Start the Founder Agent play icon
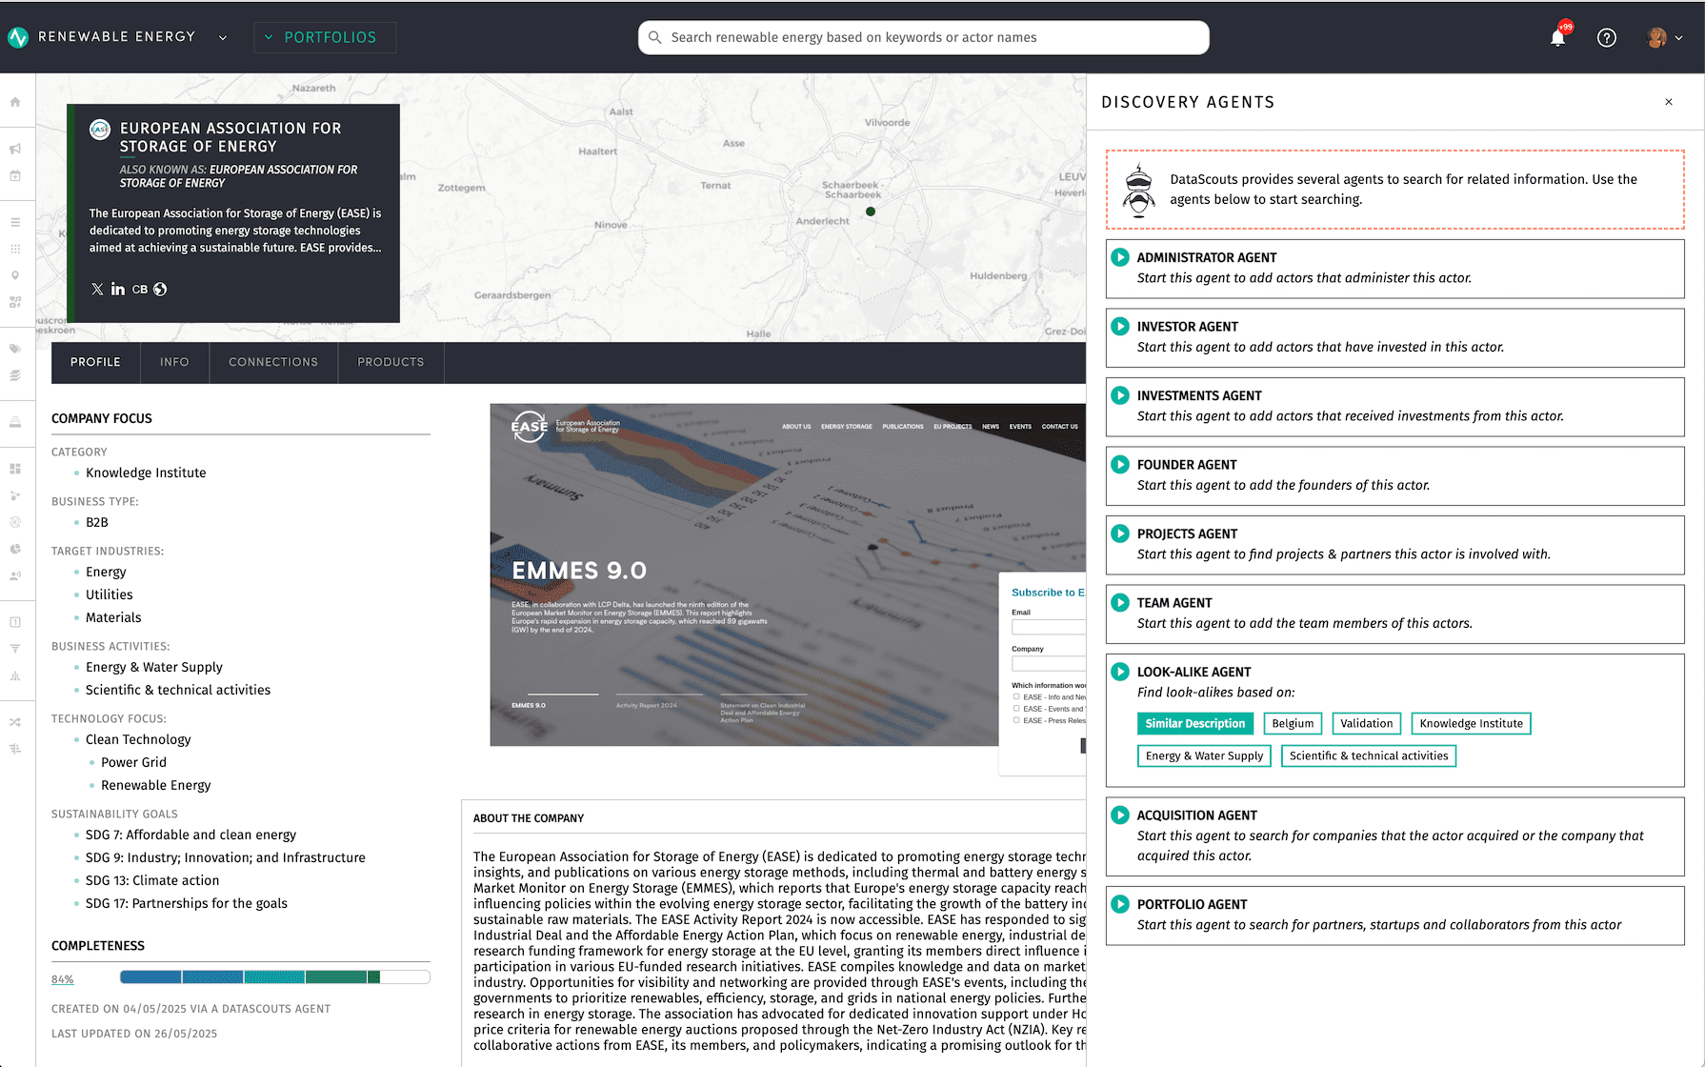This screenshot has width=1705, height=1067. [x=1120, y=464]
